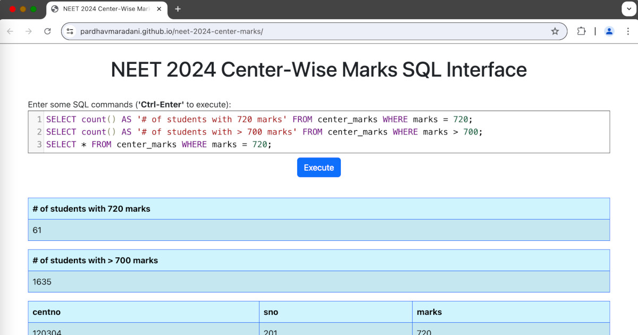
Task: Open the Chrome profile avatar
Action: click(609, 31)
